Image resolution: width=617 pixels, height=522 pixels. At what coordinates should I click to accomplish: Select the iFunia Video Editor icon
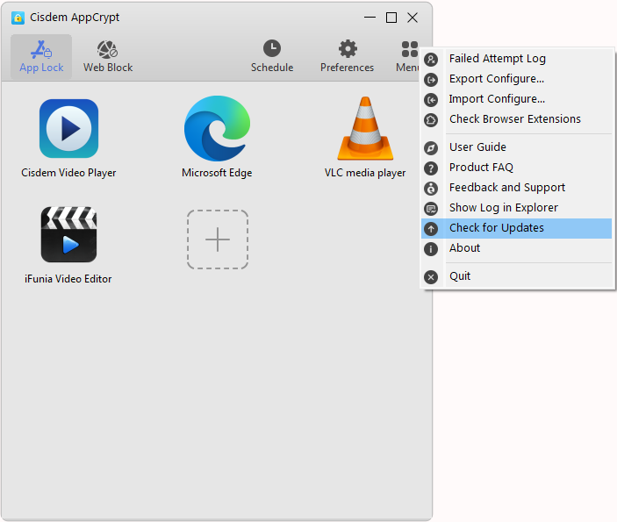coord(68,235)
